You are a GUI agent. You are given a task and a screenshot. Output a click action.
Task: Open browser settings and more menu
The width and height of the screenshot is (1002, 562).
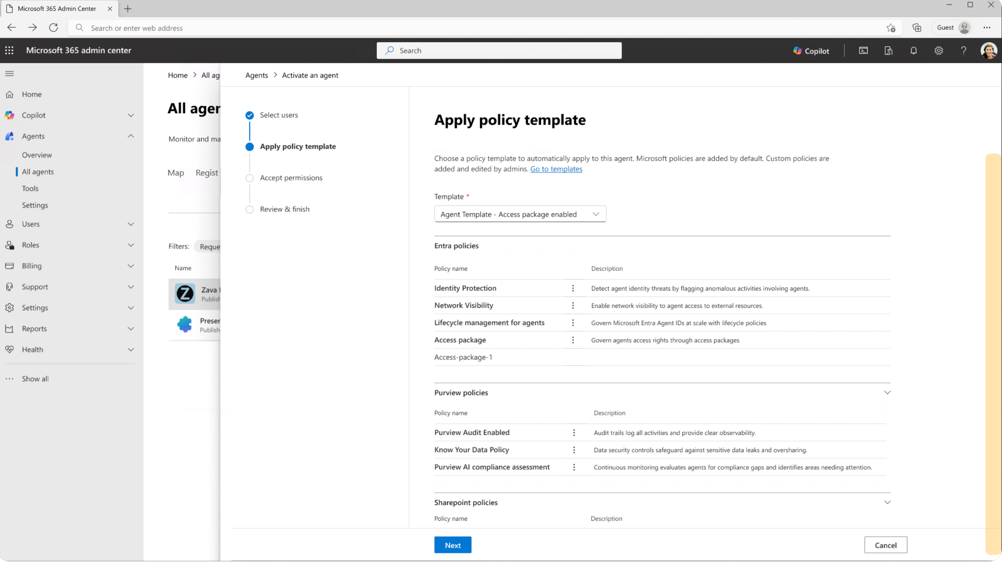click(x=987, y=28)
